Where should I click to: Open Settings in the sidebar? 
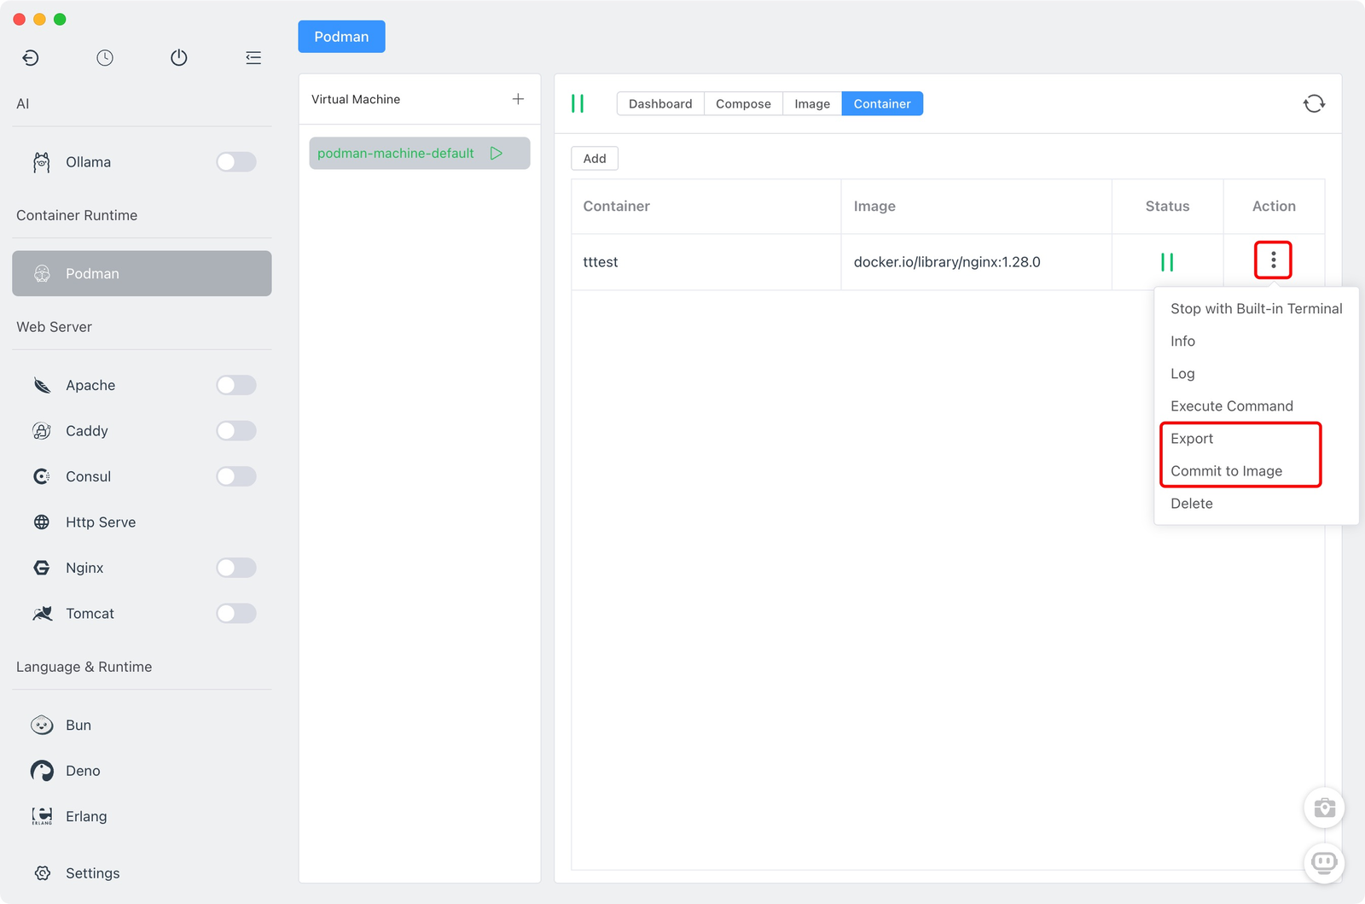92,873
